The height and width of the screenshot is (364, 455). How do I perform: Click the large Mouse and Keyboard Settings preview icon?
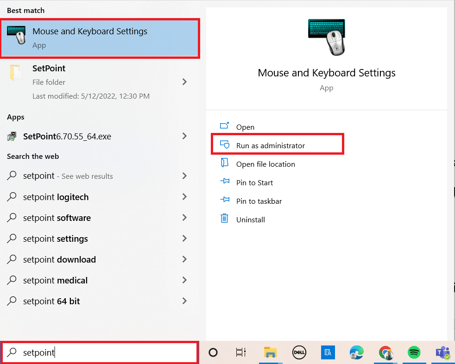tap(327, 38)
